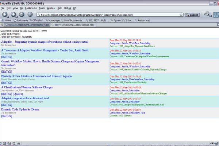Click the Forward navigation button
This screenshot has height=146, width=219.
14,15
